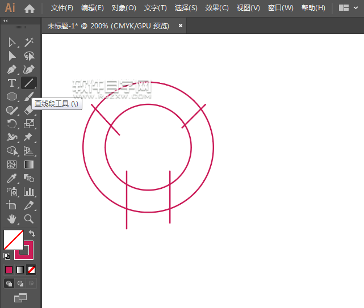Swap fill and stroke colors
Image resolution: width=364 pixels, height=308 pixels.
(32, 233)
